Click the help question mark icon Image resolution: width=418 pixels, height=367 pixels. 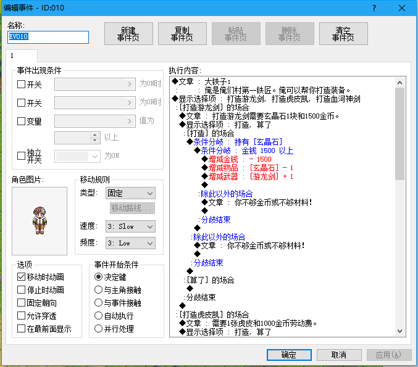(374, 8)
